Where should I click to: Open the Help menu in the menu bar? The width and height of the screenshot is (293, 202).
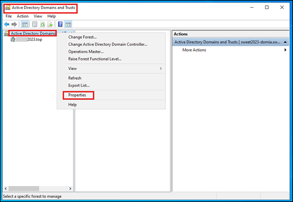[x=51, y=16]
